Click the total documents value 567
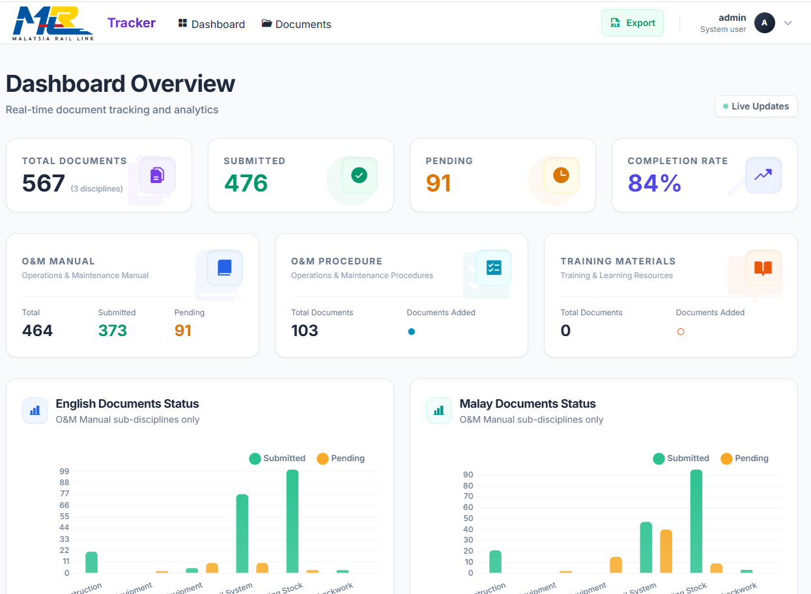This screenshot has height=594, width=811. (44, 184)
